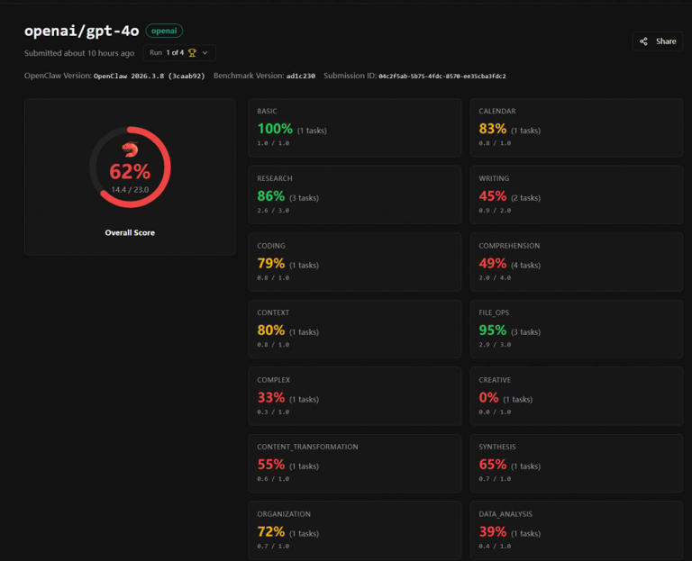The width and height of the screenshot is (692, 561).
Task: Click the DATA_ANALYSIS card heading
Action: click(x=505, y=514)
